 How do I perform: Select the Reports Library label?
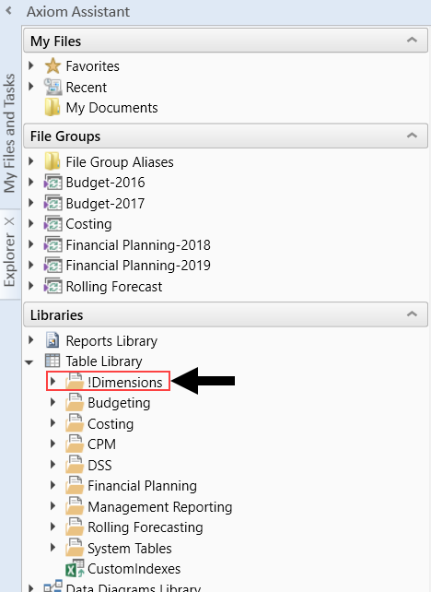tap(111, 341)
